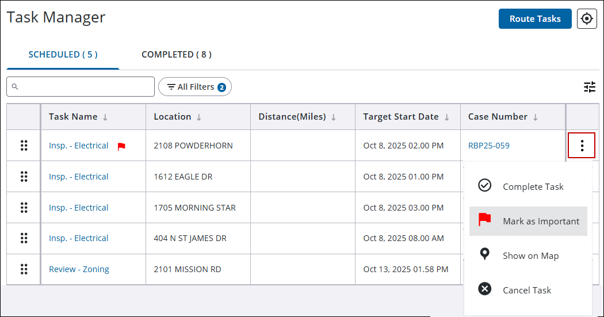Click the drag handle for the Review - Zoning row
This screenshot has width=604, height=317.
[24, 269]
